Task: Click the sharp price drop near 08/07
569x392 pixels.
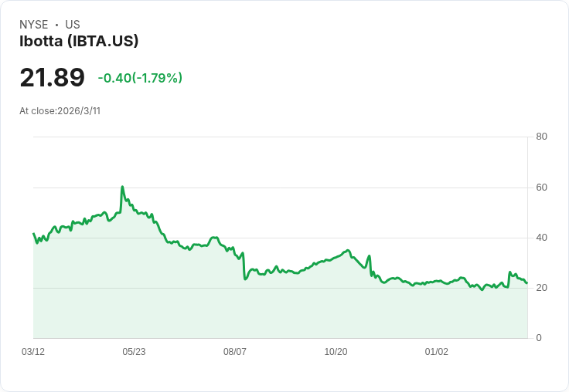Action: tap(244, 267)
